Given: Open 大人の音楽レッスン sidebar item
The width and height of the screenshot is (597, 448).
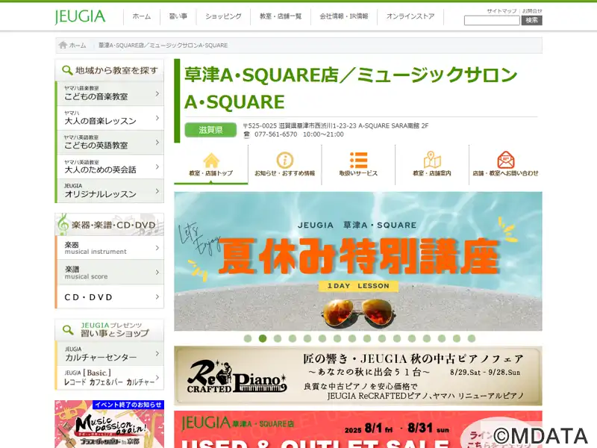Looking at the screenshot, I should click(x=110, y=118).
